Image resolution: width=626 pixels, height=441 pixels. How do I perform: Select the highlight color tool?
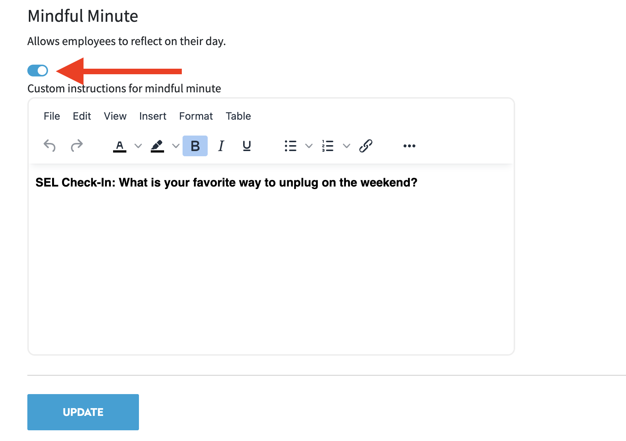click(157, 146)
